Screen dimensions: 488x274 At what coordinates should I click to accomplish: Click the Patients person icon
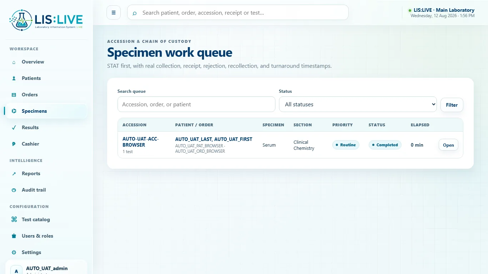[14, 78]
